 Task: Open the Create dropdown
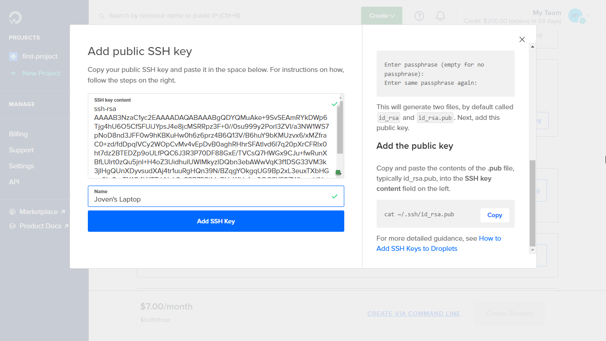point(382,15)
